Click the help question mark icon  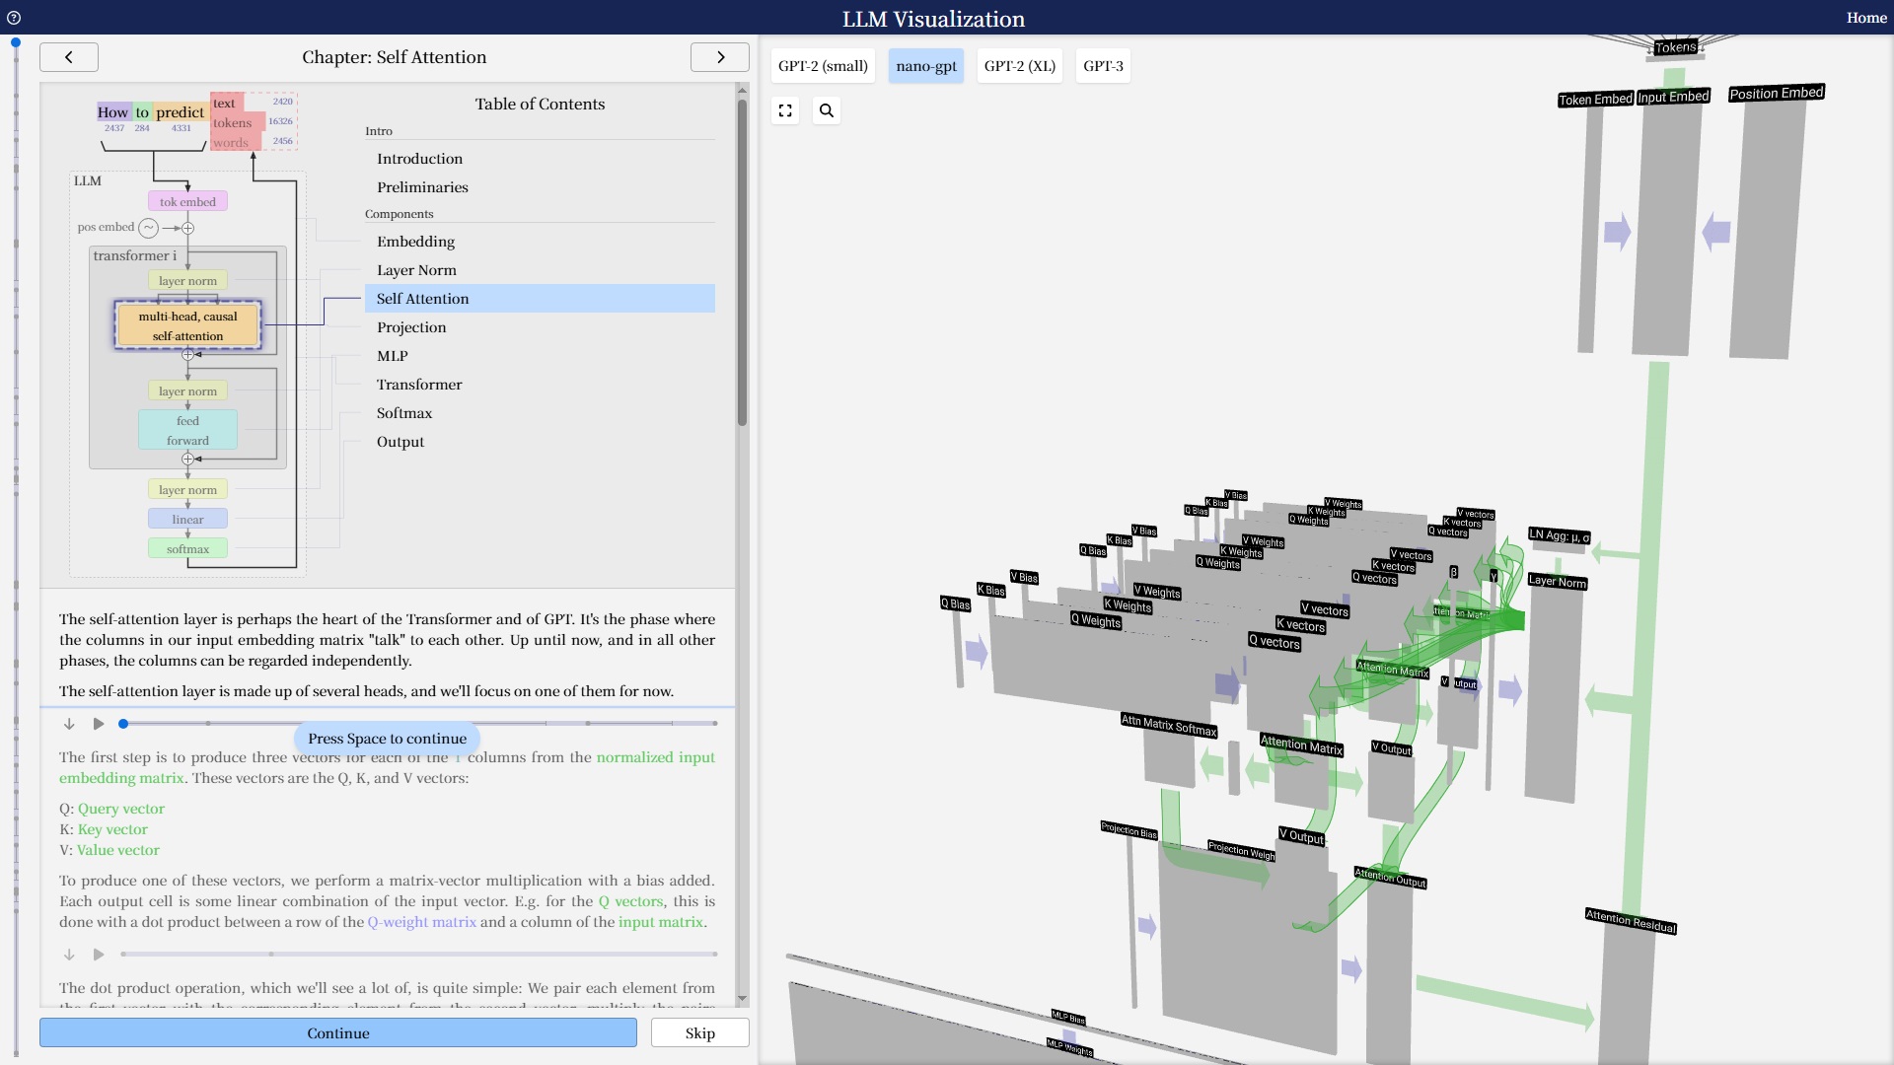pyautogui.click(x=14, y=18)
